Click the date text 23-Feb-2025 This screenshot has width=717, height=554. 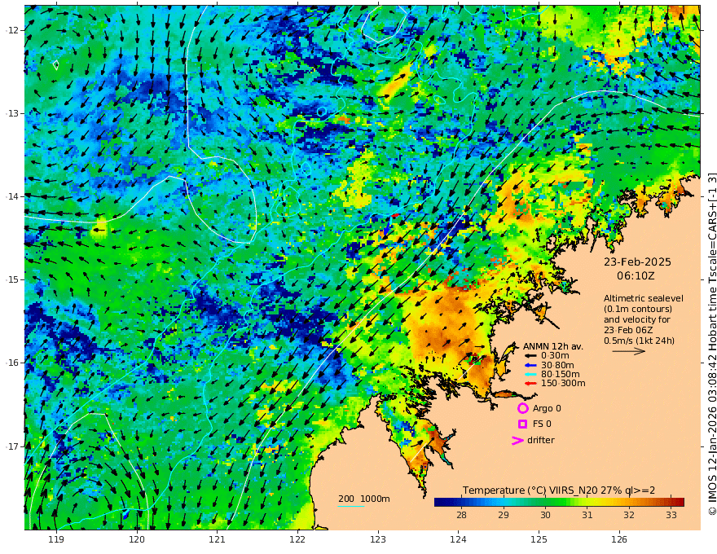tap(637, 262)
